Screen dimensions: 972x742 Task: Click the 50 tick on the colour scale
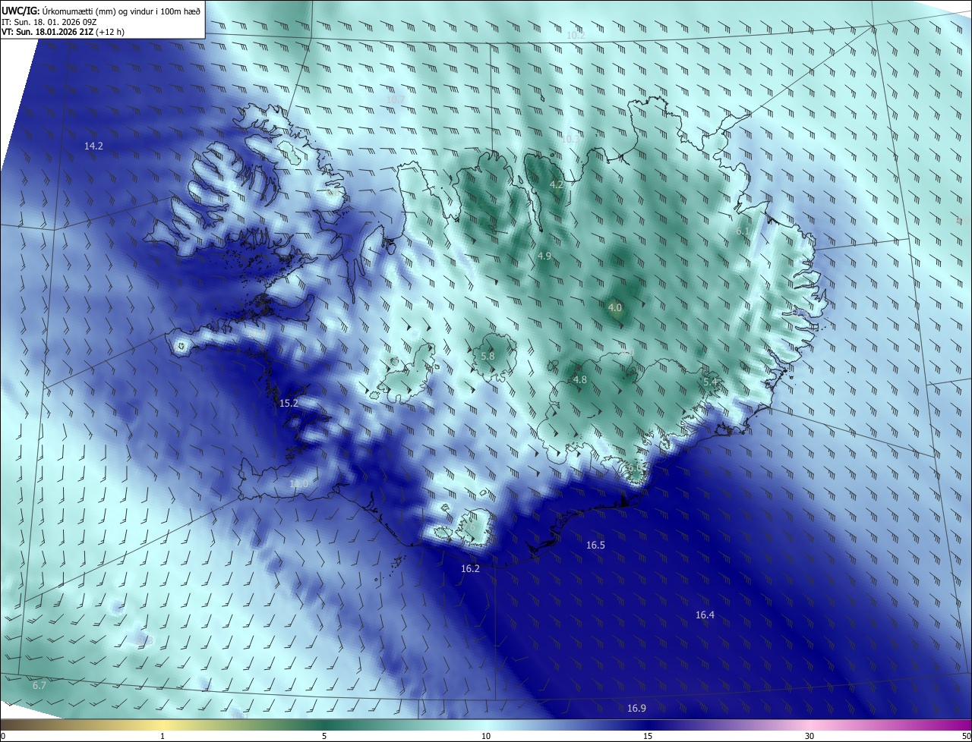(x=966, y=736)
